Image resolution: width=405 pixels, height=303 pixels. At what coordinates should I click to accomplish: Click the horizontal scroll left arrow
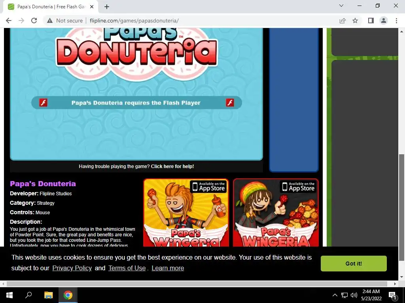click(x=3, y=284)
